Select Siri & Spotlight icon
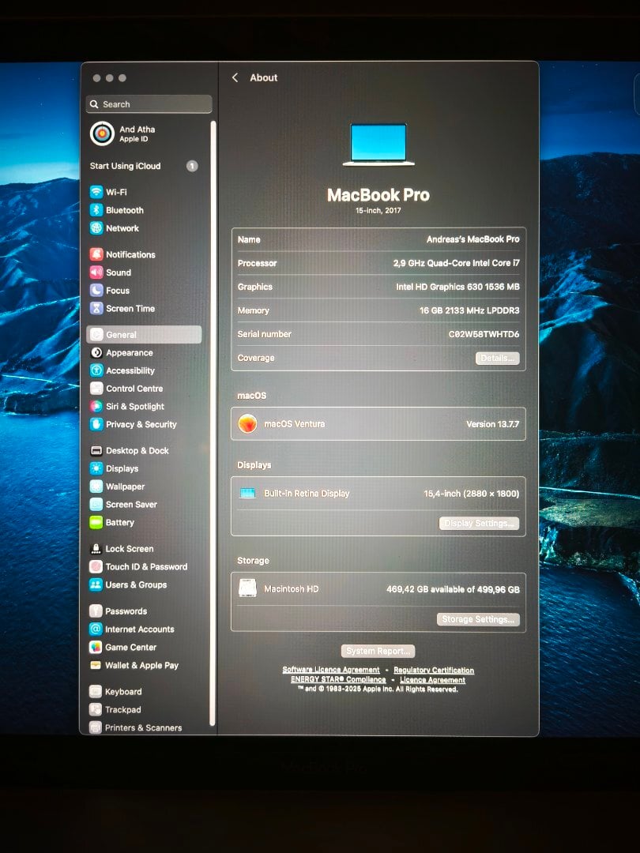This screenshot has height=853, width=640. (96, 407)
